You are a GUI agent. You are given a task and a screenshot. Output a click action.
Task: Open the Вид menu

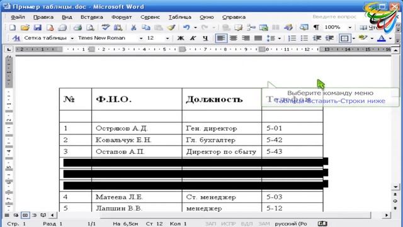click(67, 17)
